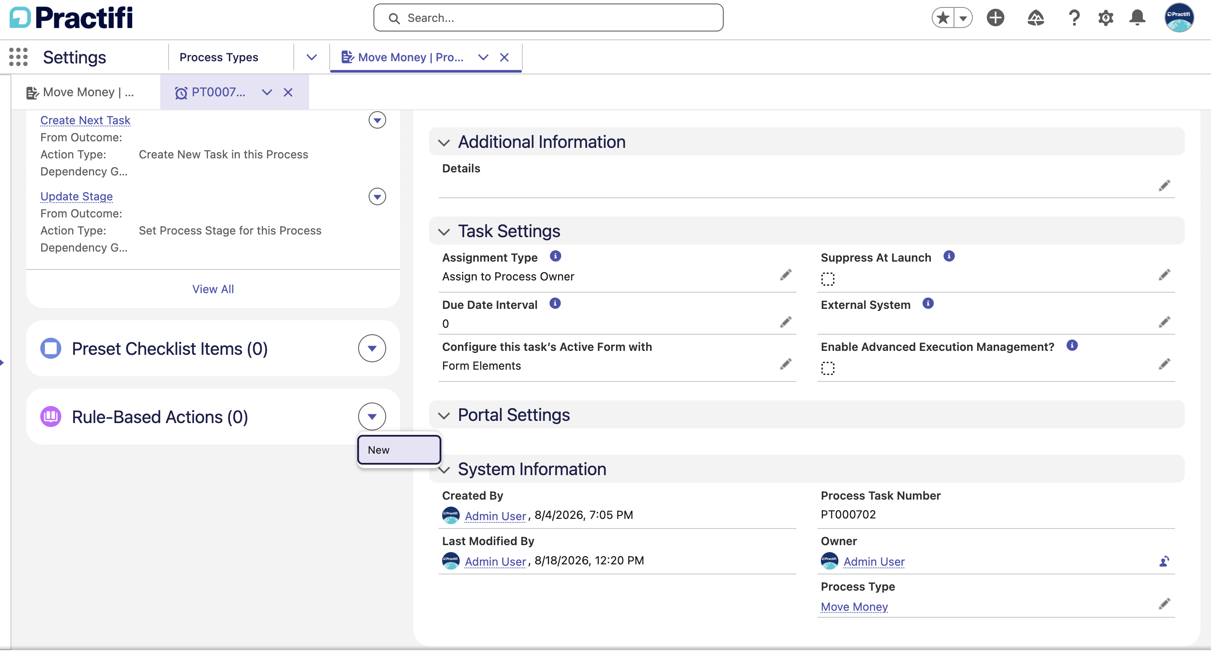Viewport: 1211px width, 651px height.
Task: Open the Process Types navigation dropdown
Action: click(x=311, y=57)
